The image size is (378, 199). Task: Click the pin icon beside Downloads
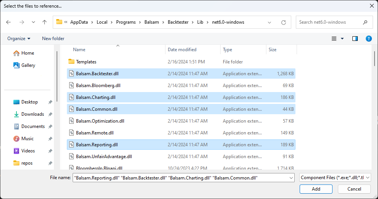[x=50, y=115]
